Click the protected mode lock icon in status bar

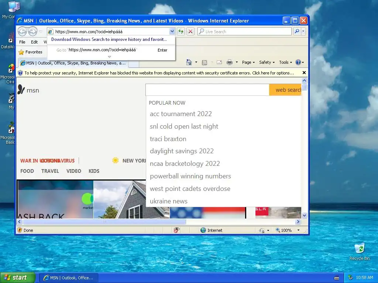(262, 230)
